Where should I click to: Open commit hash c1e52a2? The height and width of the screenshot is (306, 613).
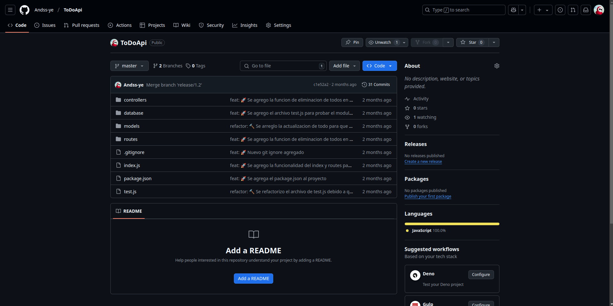[321, 85]
